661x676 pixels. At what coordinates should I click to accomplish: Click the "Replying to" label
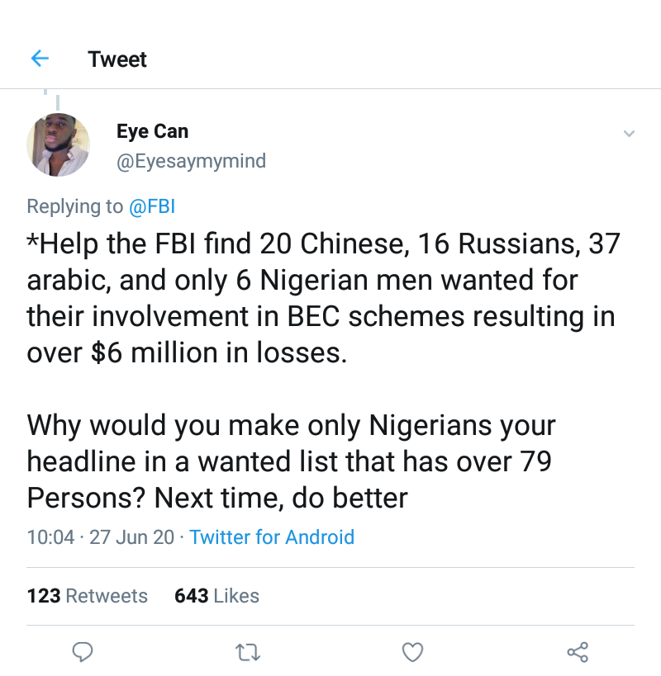point(73,206)
